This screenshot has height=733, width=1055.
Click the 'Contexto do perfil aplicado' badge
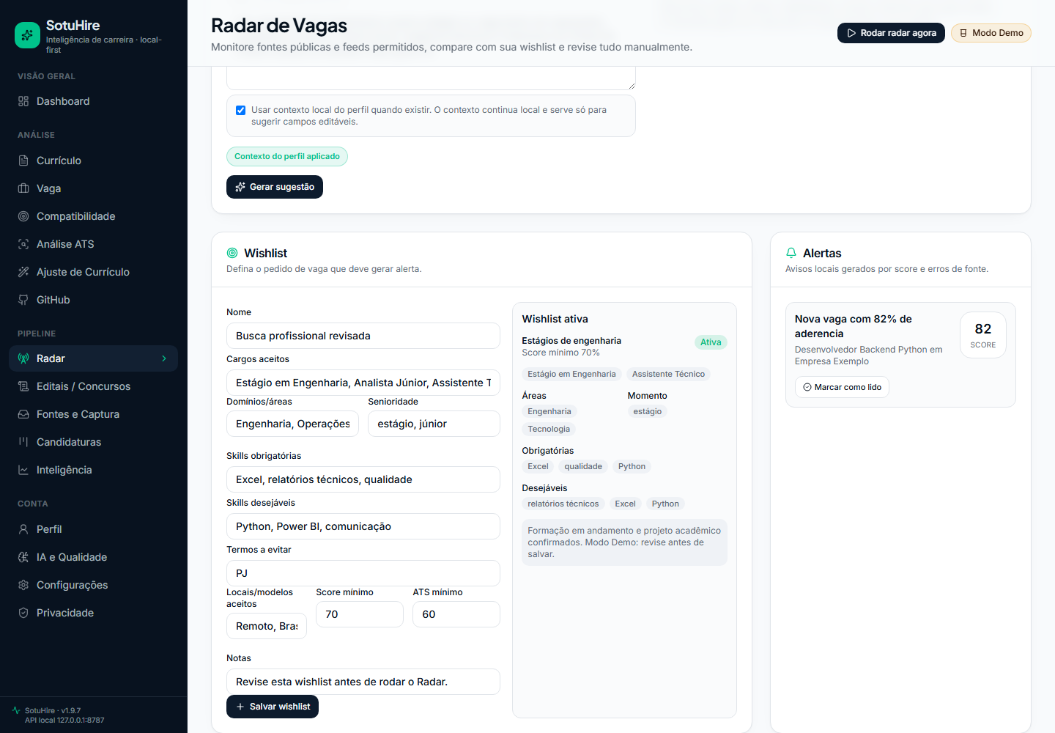[x=287, y=156]
